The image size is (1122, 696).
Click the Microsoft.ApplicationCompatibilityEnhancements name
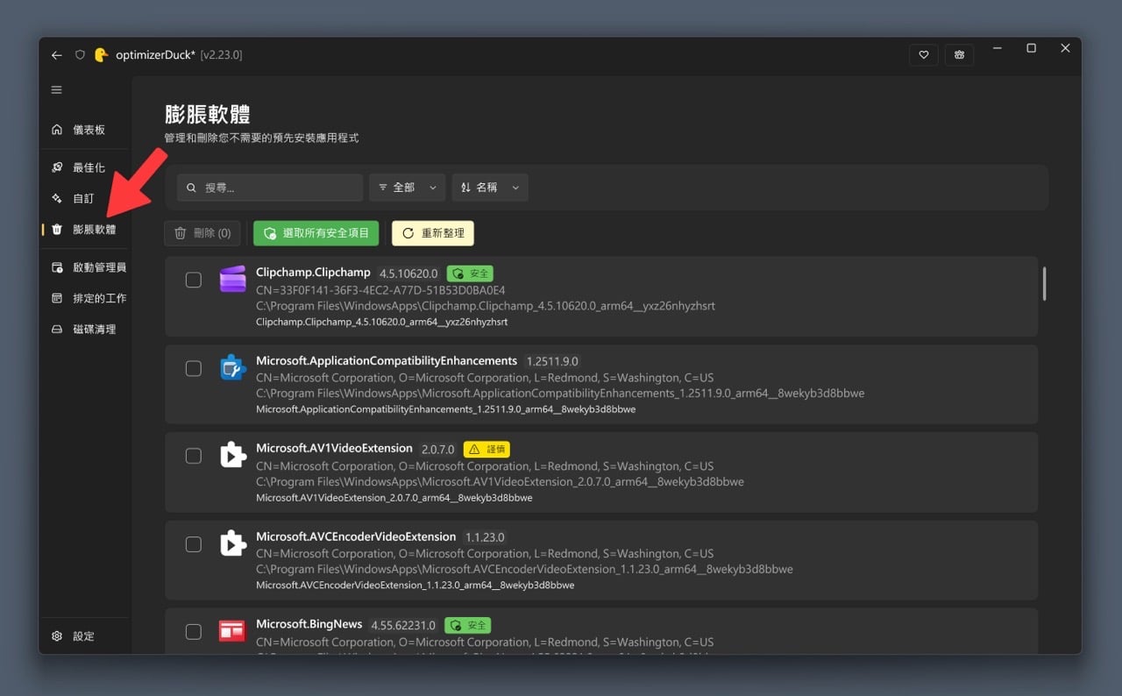387,361
